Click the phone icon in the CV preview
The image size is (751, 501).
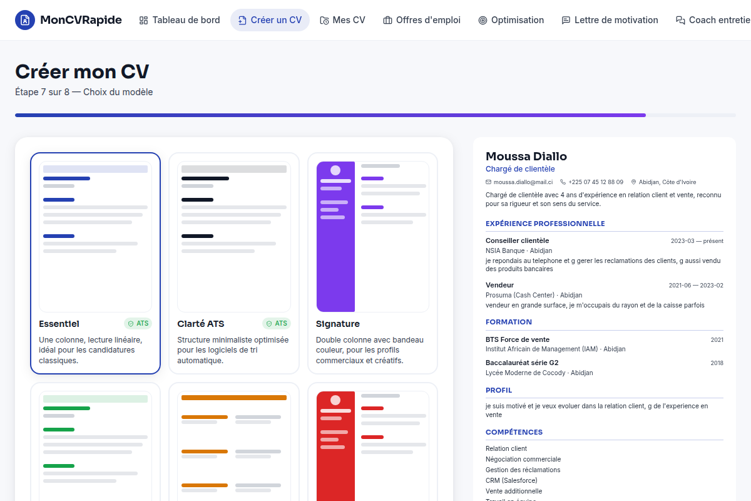click(x=563, y=182)
